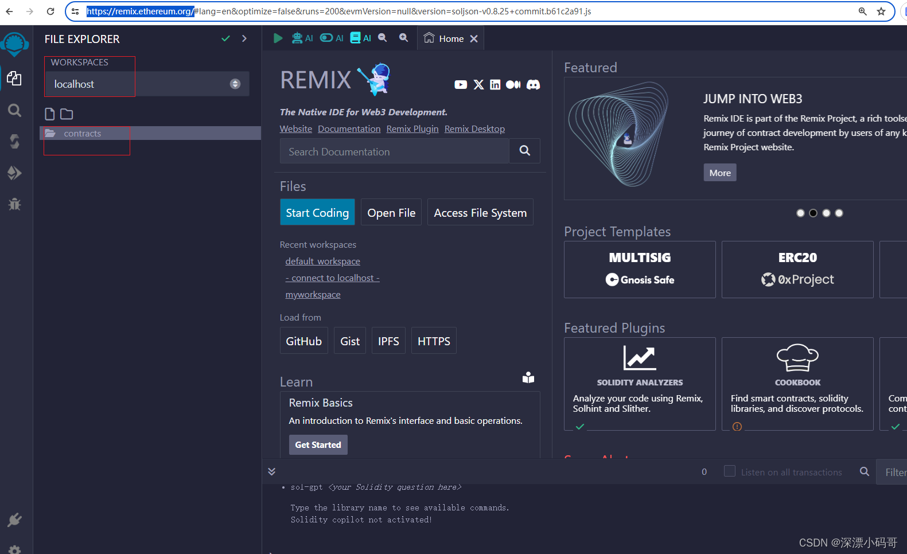Bookmark the page with the star icon
The height and width of the screenshot is (554, 907).
(881, 11)
